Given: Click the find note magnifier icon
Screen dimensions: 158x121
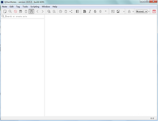Looking at the screenshot, I should tap(10, 11).
